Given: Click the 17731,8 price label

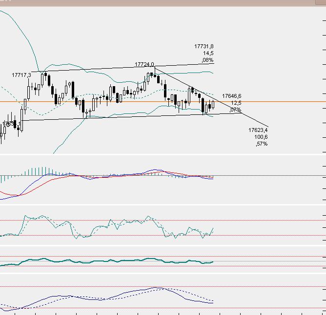Looking at the screenshot, I should point(204,46).
